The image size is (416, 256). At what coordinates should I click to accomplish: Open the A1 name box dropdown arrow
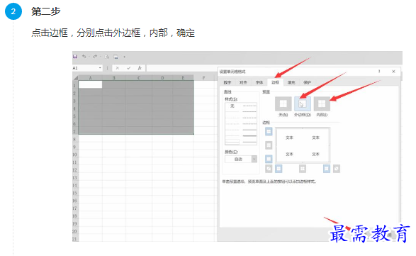[100, 68]
